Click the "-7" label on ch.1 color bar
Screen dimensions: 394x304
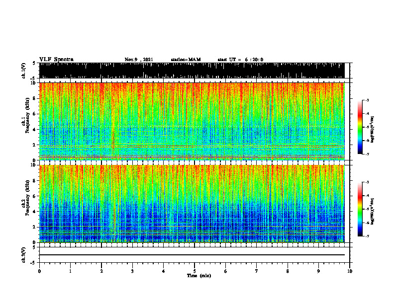(367, 154)
